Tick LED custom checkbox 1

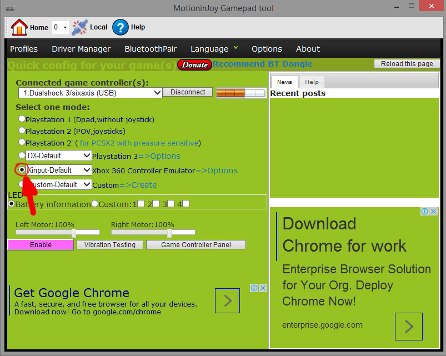pyautogui.click(x=141, y=204)
